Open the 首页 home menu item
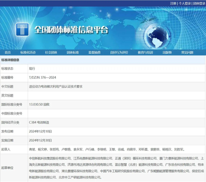Viewport: 206px width, 182px height. 8,52
